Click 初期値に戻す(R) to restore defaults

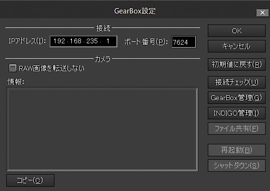tap(237, 64)
